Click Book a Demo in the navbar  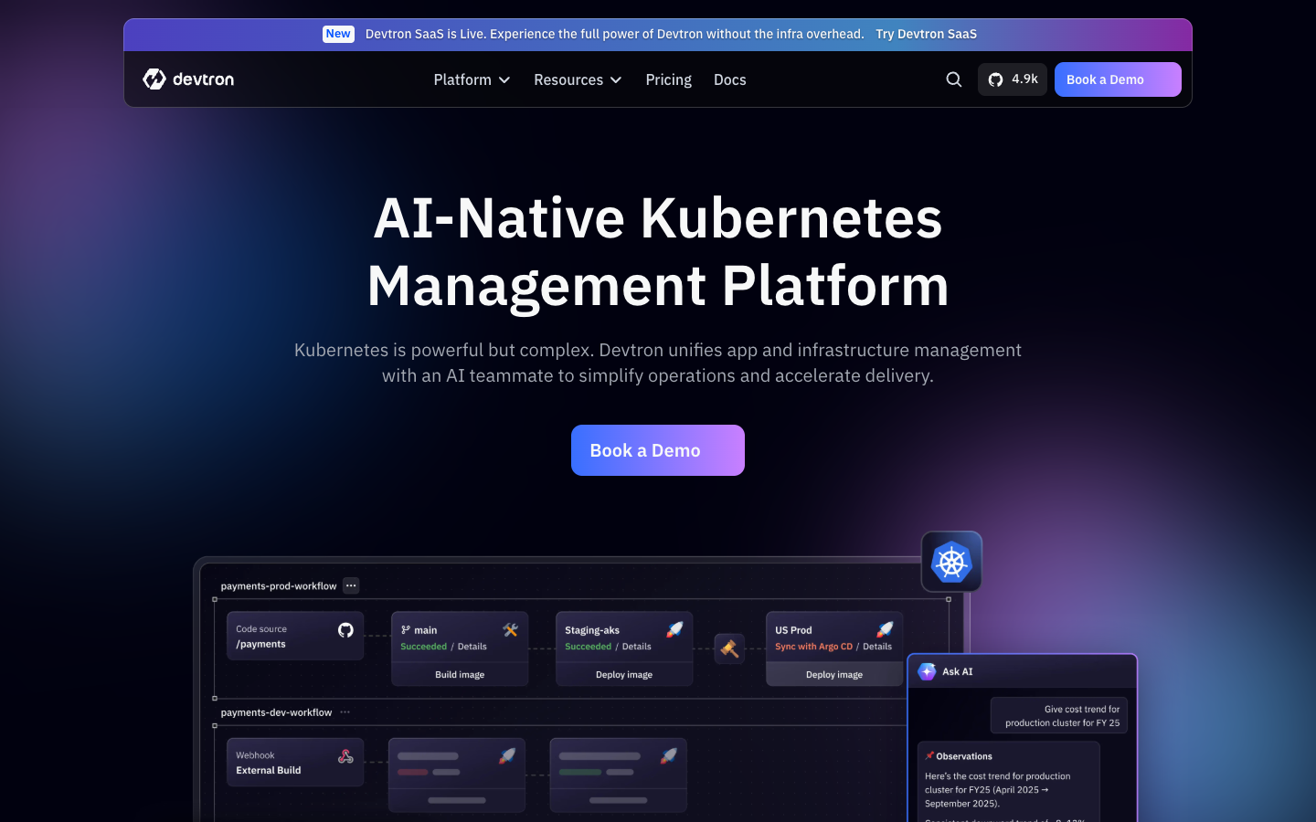tap(1118, 79)
